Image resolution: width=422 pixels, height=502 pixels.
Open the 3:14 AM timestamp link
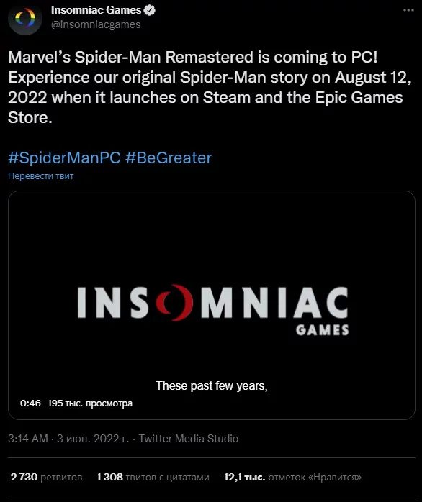point(28,438)
